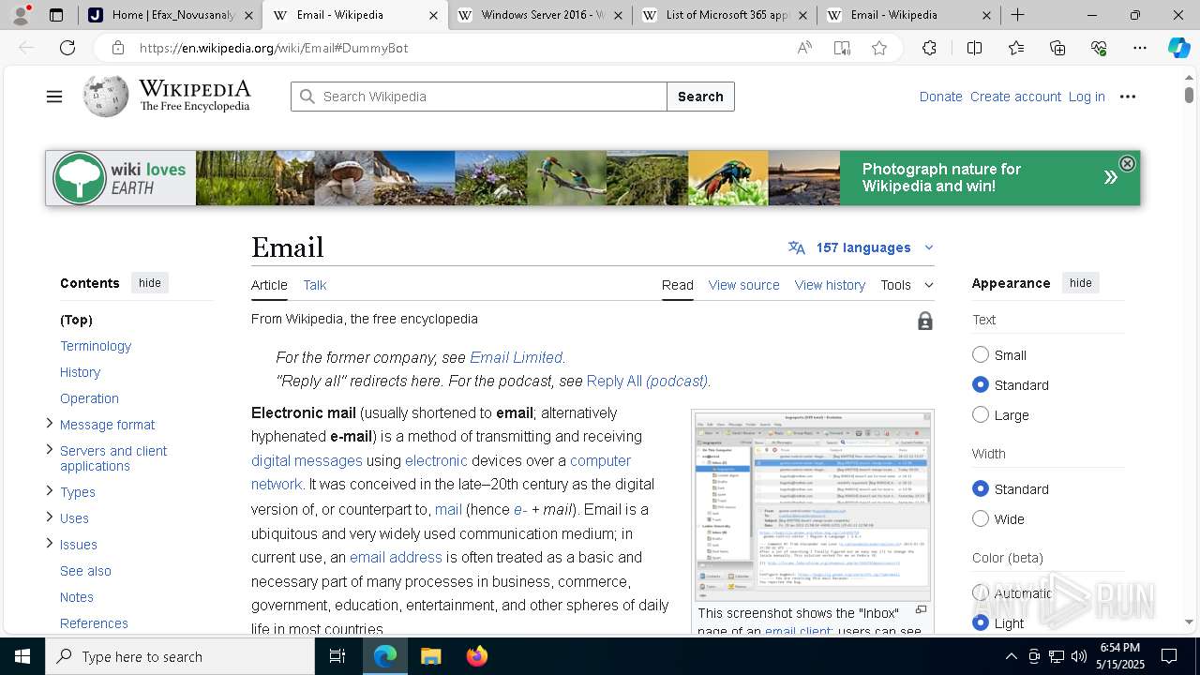1200x675 pixels.
Task: Open the Tools dropdown
Action: pos(907,285)
